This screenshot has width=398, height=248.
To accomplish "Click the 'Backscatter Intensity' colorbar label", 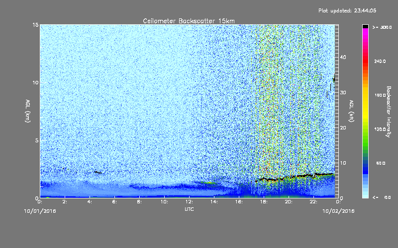I will point(389,112).
